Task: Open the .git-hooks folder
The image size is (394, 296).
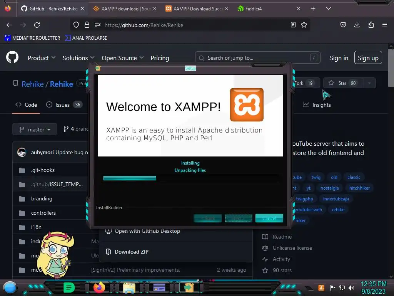Action: [x=43, y=170]
